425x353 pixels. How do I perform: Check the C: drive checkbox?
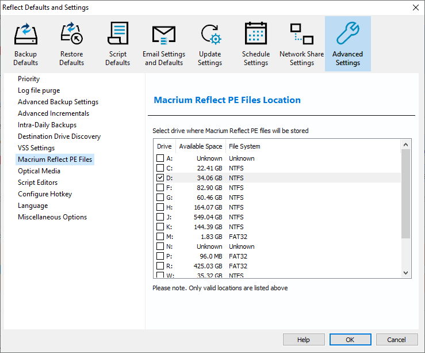pos(160,168)
